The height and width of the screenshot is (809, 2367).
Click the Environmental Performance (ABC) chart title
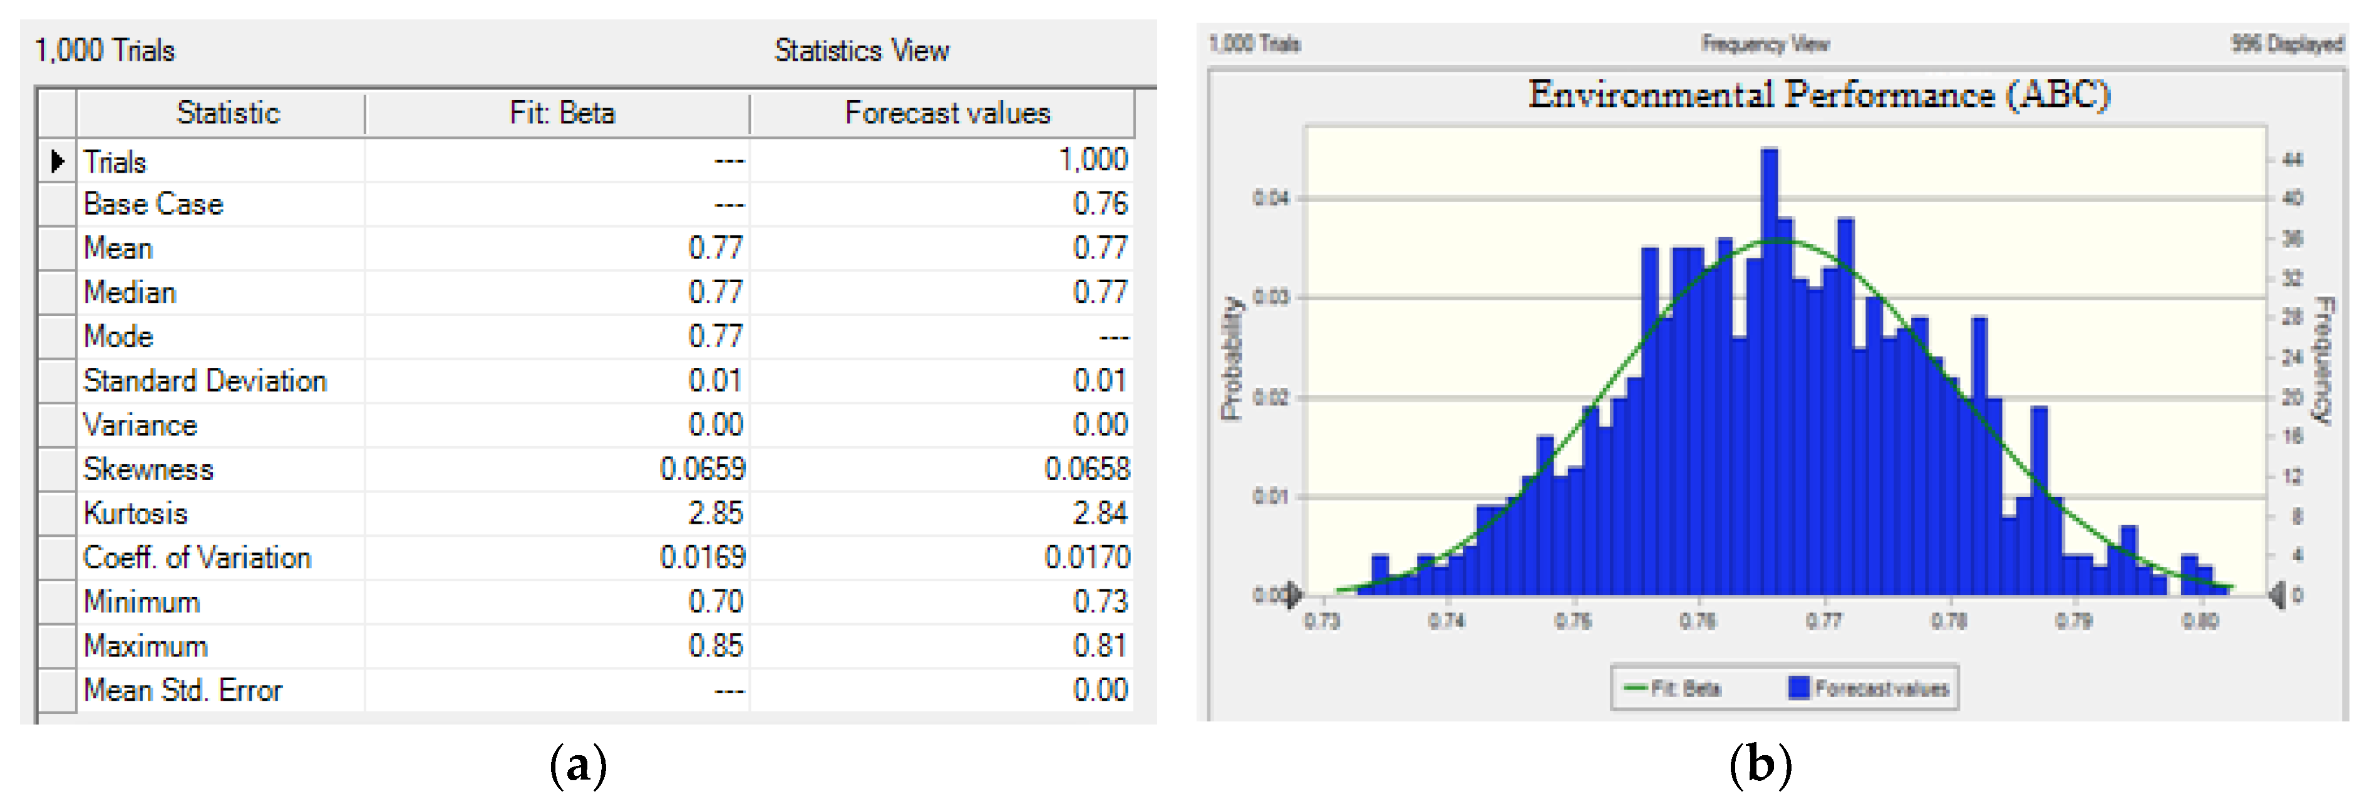(1818, 94)
